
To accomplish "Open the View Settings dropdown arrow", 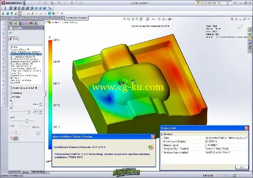I will click(172, 19).
